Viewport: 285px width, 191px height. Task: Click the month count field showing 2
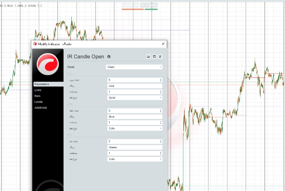(135, 142)
